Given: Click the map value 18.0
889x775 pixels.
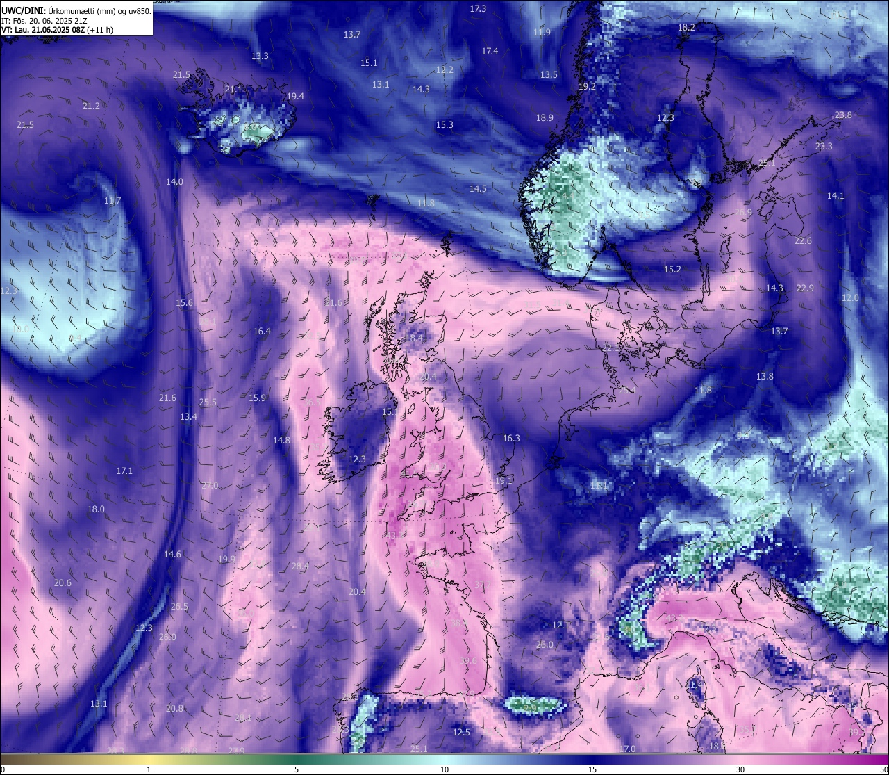Looking at the screenshot, I should coord(96,509).
